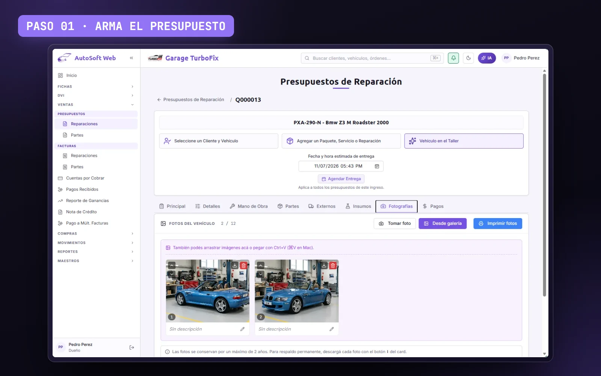Click Tomar foto button
The image size is (601, 376).
point(395,223)
